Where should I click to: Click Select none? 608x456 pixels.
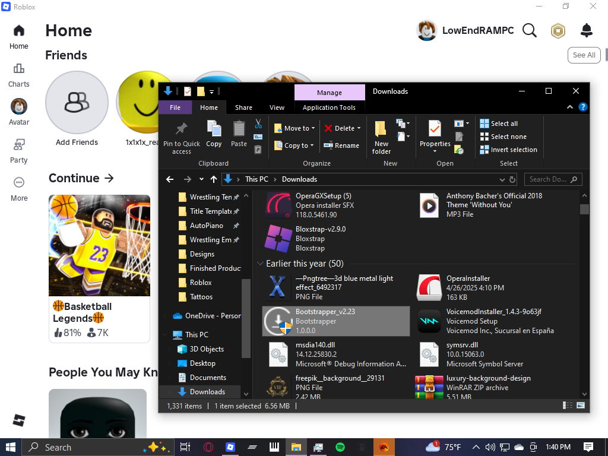[503, 137]
